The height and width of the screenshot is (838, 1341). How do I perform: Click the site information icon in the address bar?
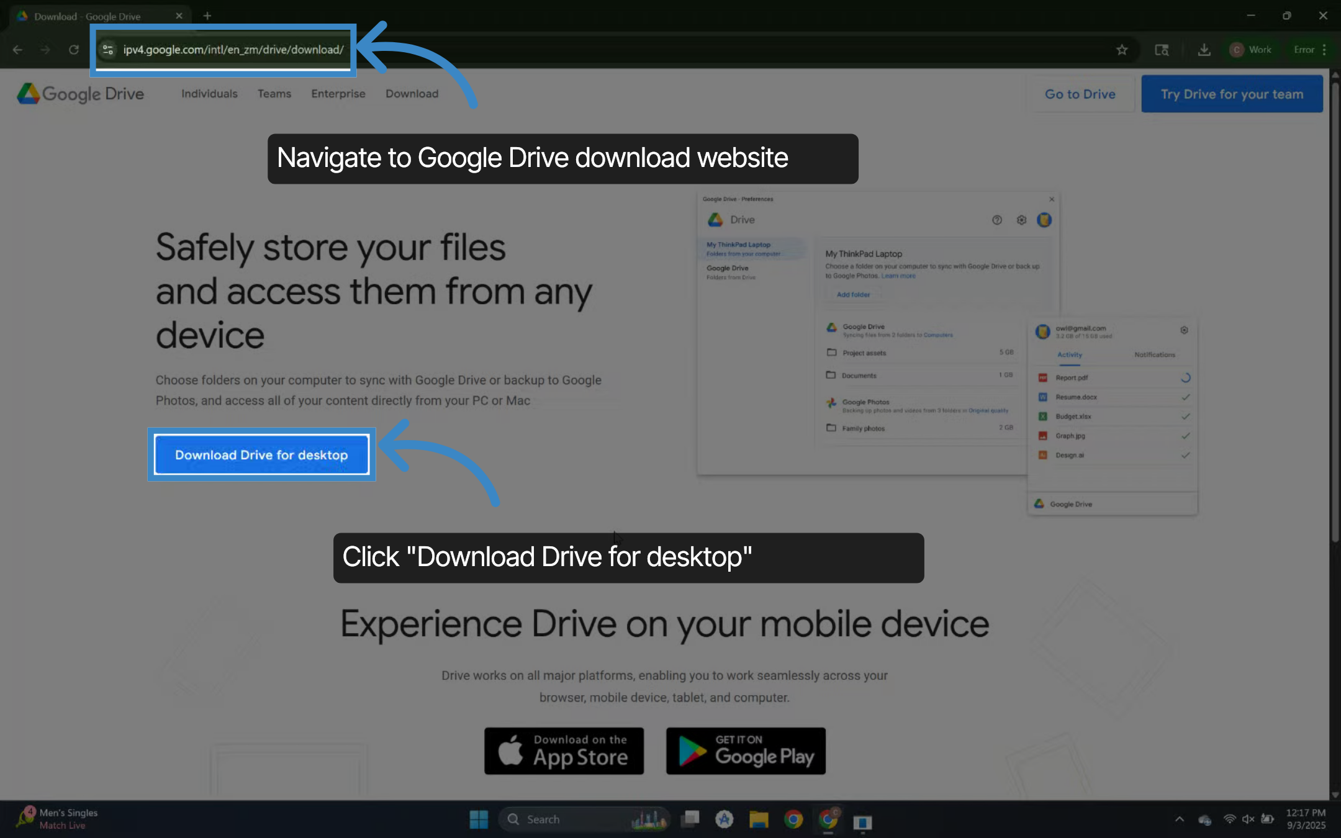108,50
